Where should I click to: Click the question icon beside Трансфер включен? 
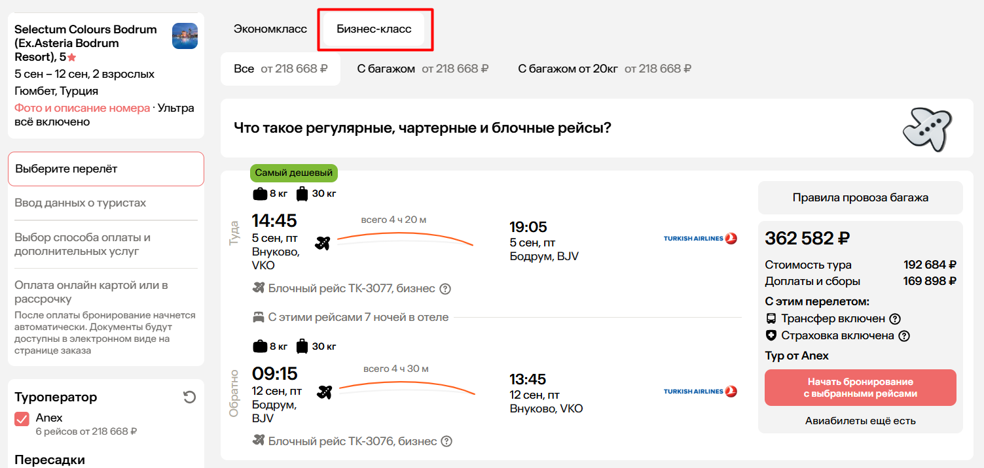(895, 319)
